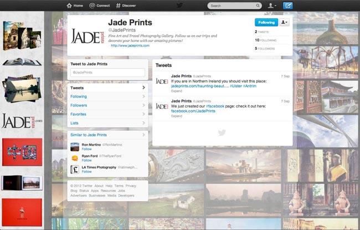The height and width of the screenshot is (230, 360).
Task: Open the user actions dropdown beside Following
Action: 284,23
